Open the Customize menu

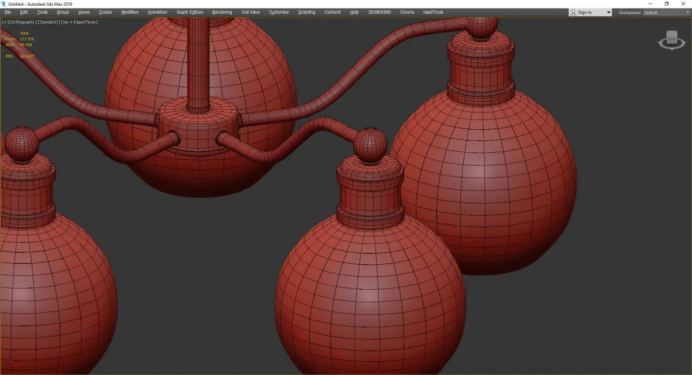279,12
